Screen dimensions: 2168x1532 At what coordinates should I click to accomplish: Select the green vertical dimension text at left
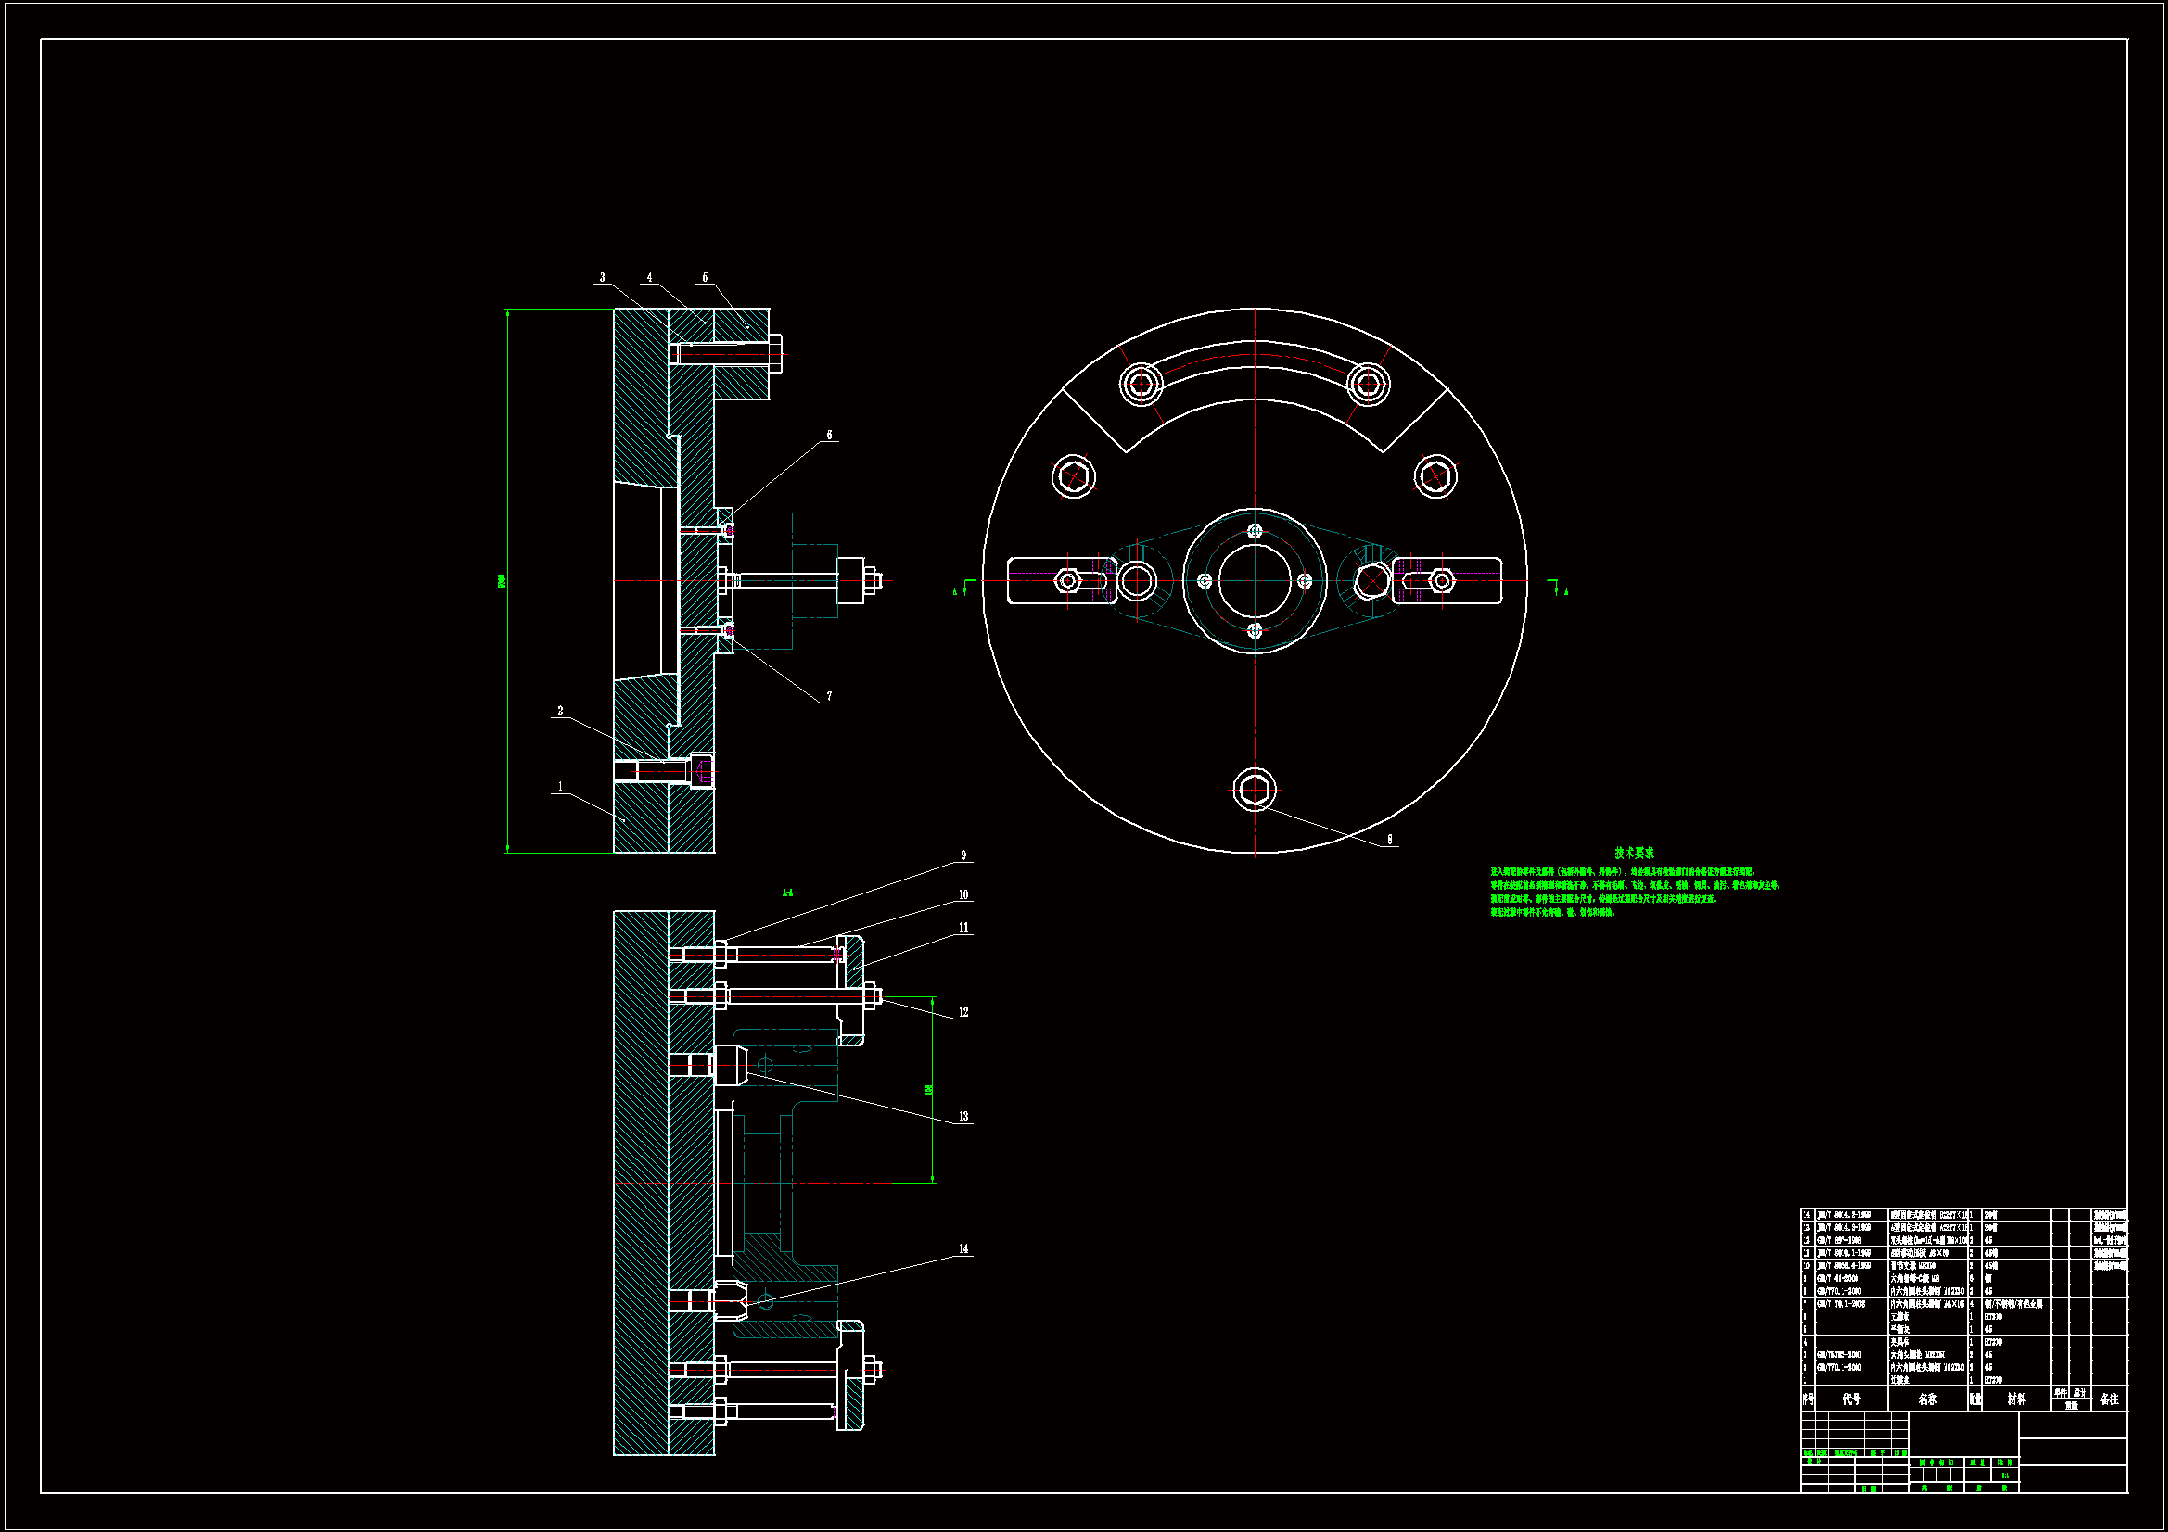click(x=502, y=580)
